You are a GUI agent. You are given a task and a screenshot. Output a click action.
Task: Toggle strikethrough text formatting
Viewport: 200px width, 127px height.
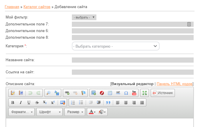[x=37, y=102]
